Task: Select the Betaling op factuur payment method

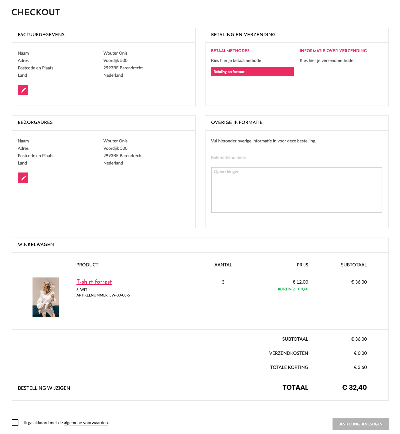Action: click(x=252, y=72)
